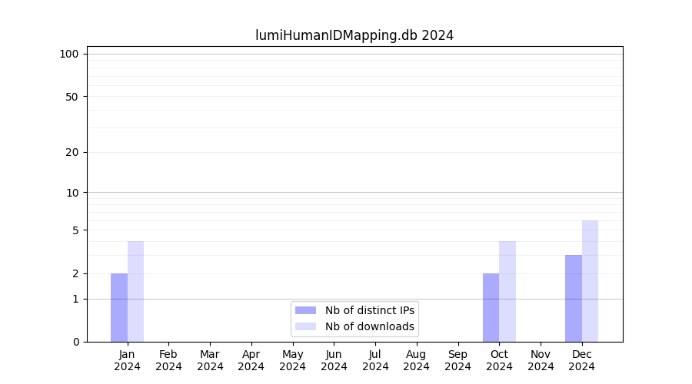The height and width of the screenshot is (384, 692).
Task: Select the Oct 2024 downloads bar
Action: [x=507, y=292]
